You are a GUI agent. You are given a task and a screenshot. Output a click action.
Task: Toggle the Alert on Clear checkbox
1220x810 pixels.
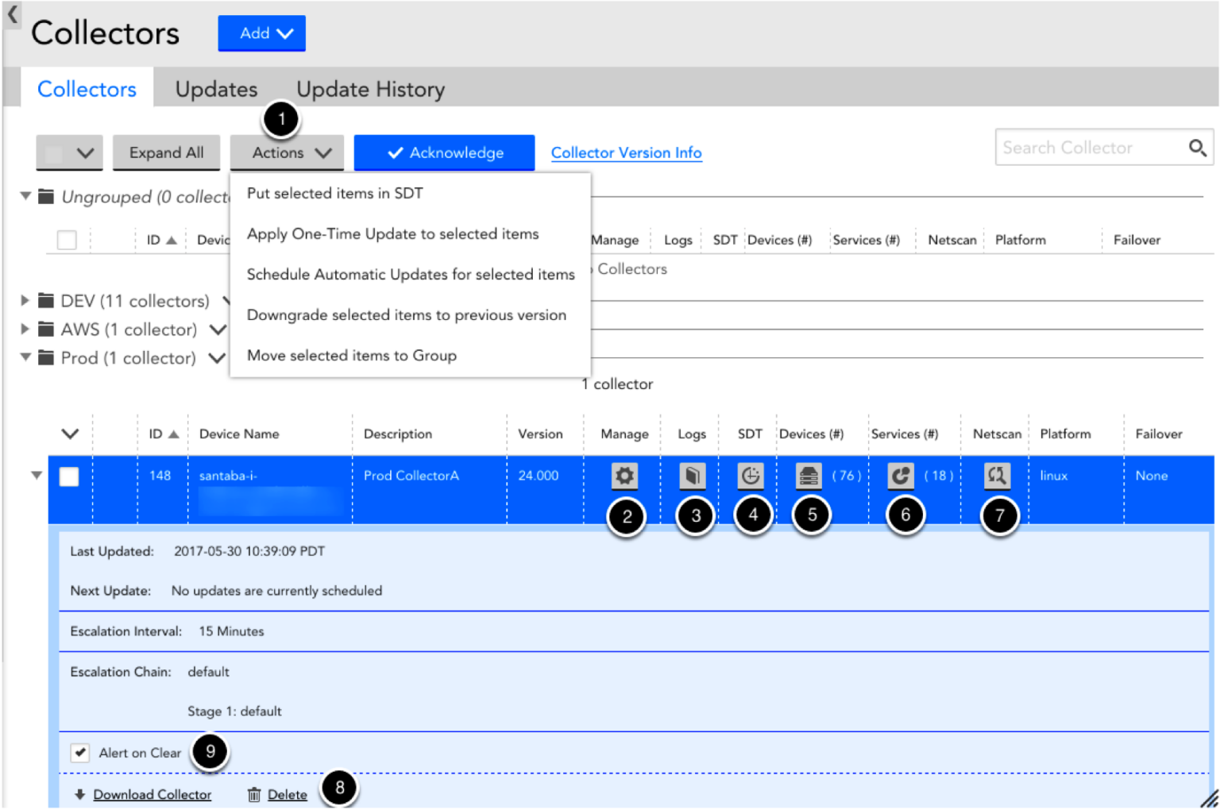tap(79, 753)
